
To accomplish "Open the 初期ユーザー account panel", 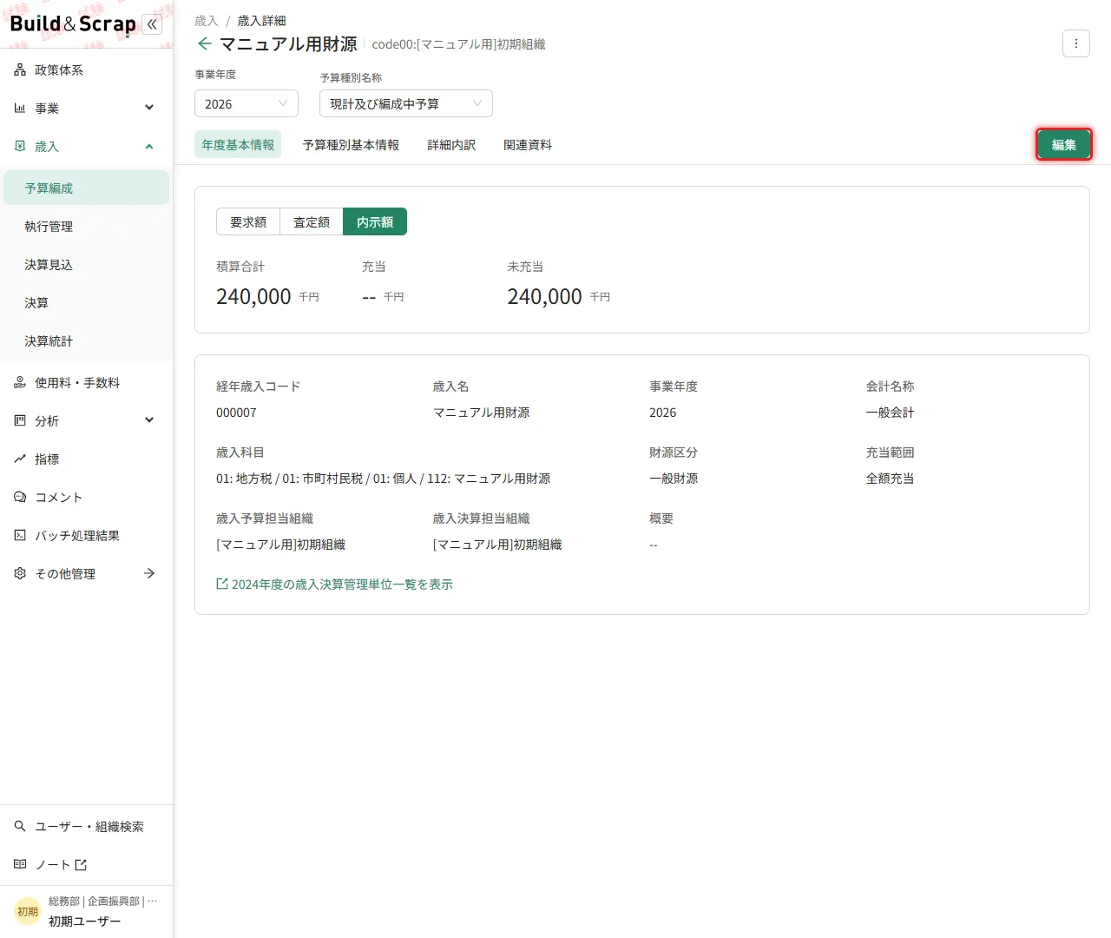I will [87, 912].
